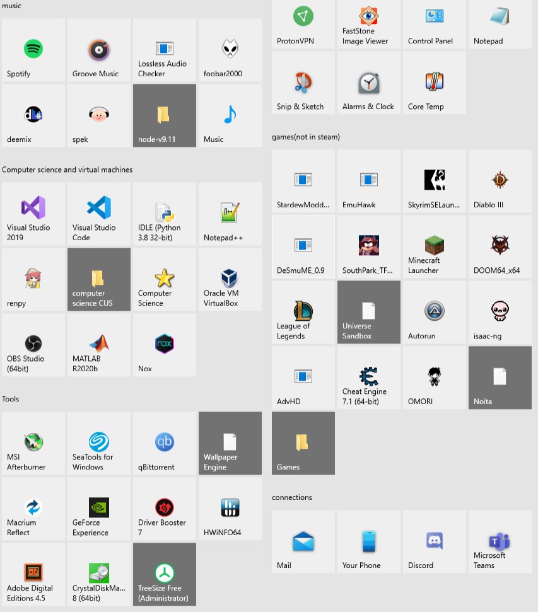This screenshot has height=612, width=538.
Task: Open League of Legends
Action: 303,312
